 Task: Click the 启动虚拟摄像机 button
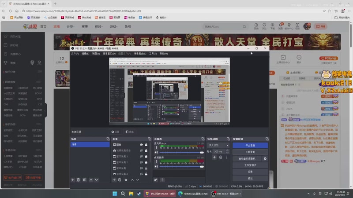coord(247,158)
